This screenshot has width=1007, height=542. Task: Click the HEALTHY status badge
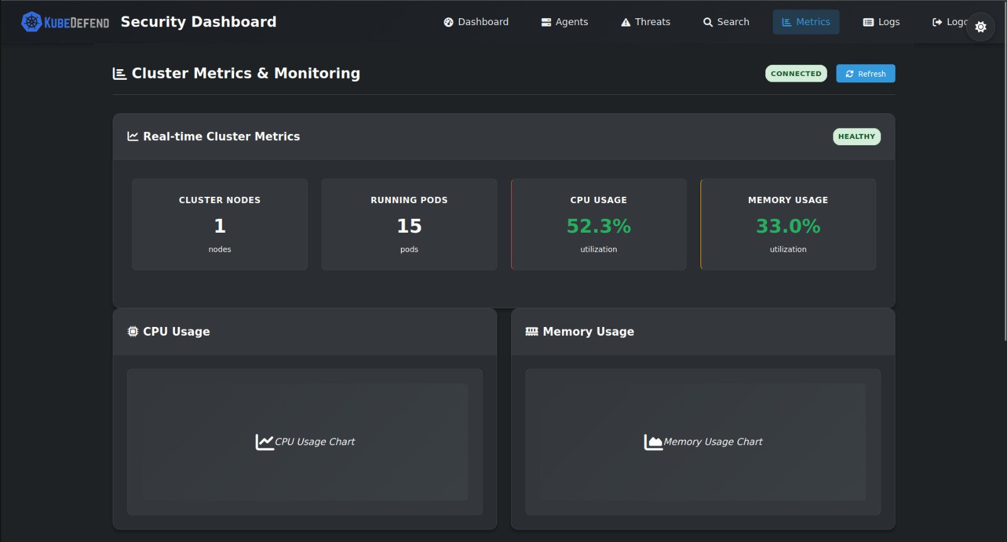(856, 136)
